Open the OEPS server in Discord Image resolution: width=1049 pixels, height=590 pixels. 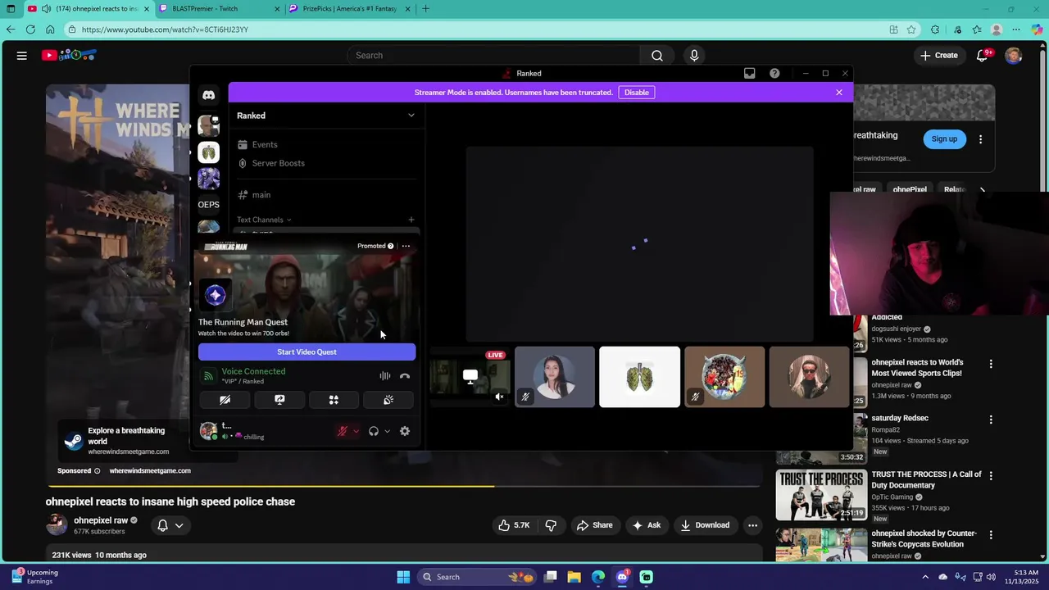pyautogui.click(x=208, y=205)
